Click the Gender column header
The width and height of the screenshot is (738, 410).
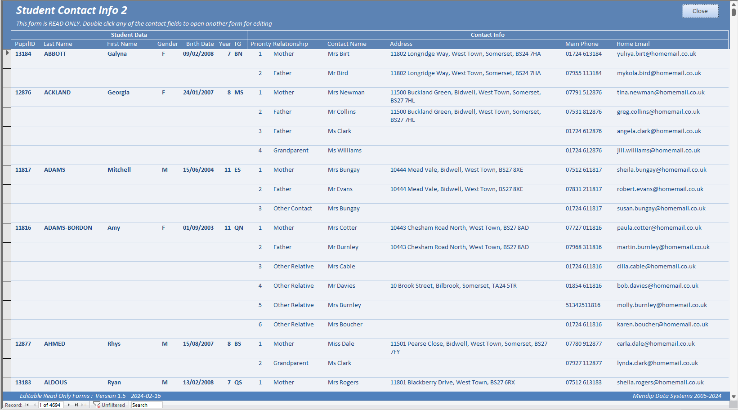pyautogui.click(x=168, y=44)
